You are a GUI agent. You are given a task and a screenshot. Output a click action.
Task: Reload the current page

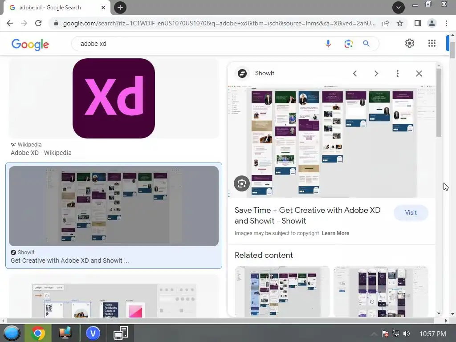point(38,23)
